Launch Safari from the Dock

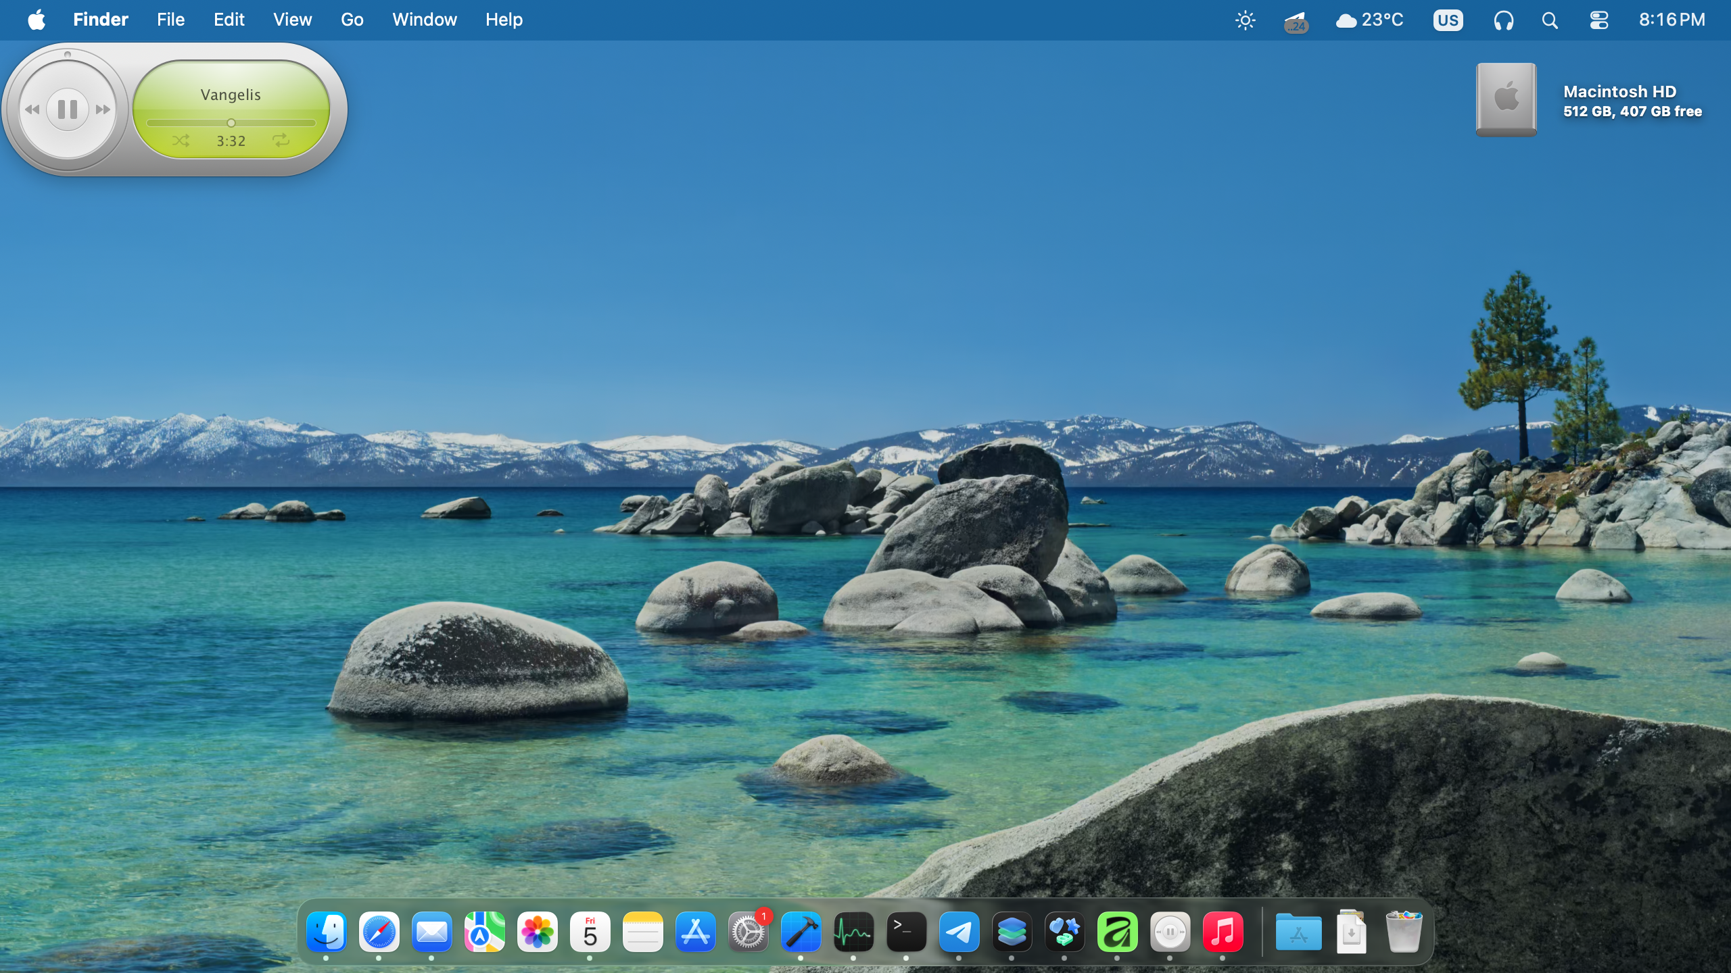(379, 932)
